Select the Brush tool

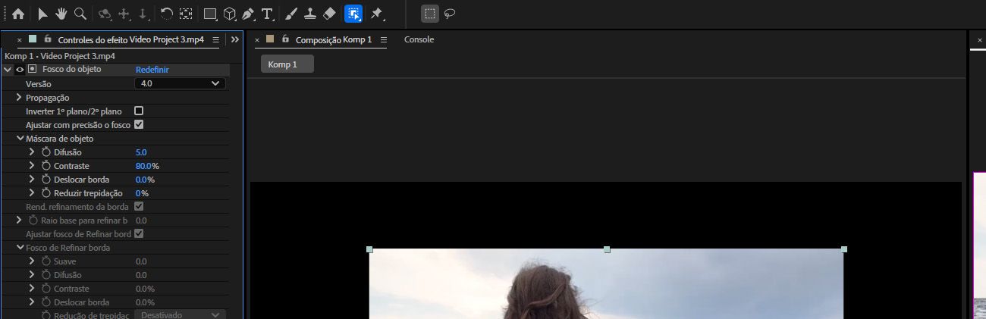point(291,14)
